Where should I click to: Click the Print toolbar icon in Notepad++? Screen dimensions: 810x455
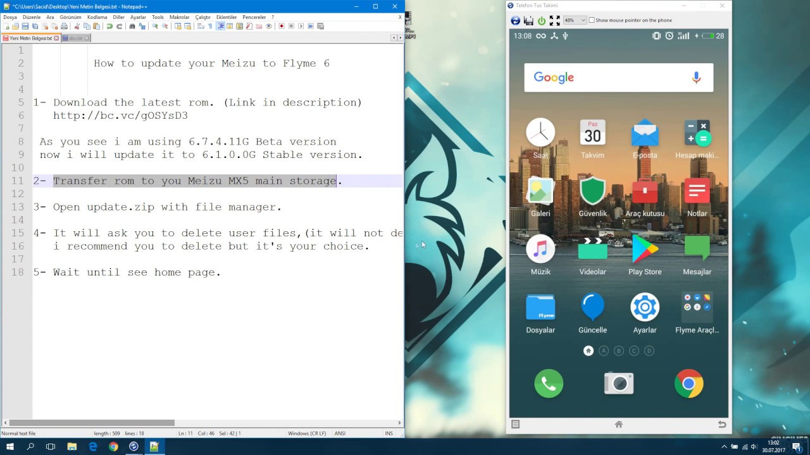point(64,27)
